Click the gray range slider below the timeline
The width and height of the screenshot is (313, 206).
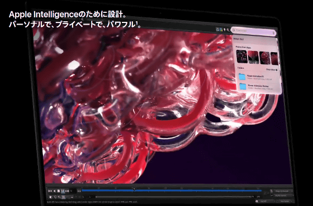tap(173, 197)
